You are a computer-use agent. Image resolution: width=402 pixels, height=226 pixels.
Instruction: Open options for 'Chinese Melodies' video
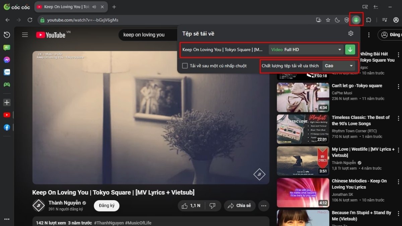399,182
